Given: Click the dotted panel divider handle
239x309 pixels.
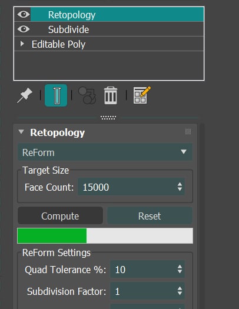Looking at the screenshot, I should pos(108,118).
